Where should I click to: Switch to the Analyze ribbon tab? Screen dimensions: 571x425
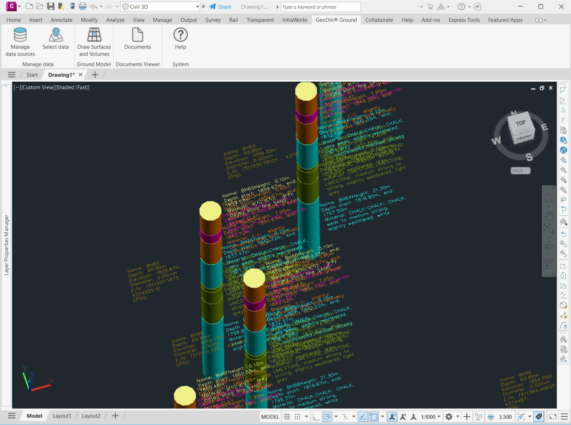(x=115, y=20)
